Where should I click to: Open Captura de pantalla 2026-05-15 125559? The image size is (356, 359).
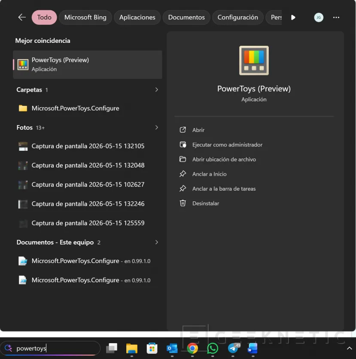(x=88, y=223)
